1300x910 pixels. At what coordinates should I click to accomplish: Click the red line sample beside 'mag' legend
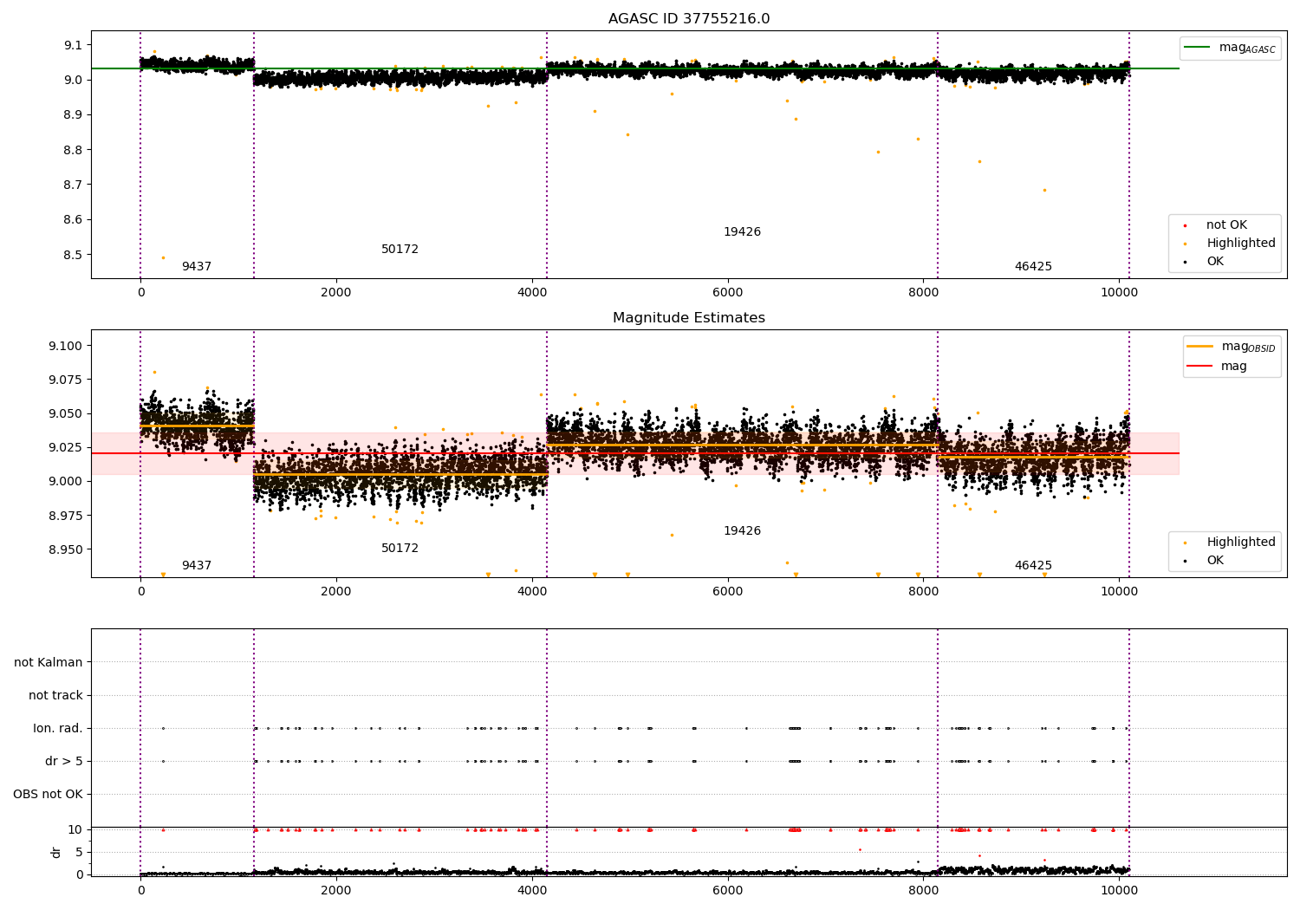click(x=1199, y=367)
